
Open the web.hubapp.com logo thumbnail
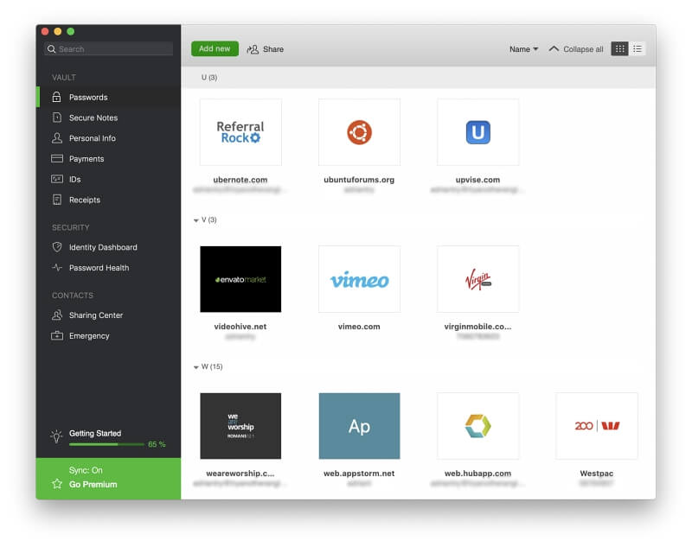(x=478, y=426)
